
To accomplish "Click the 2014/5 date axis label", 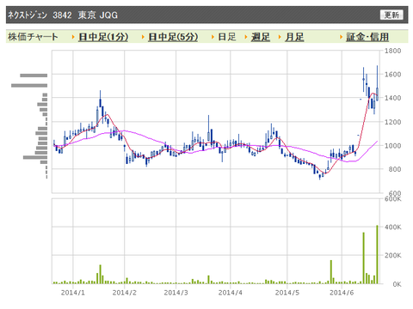I will click(x=287, y=293).
